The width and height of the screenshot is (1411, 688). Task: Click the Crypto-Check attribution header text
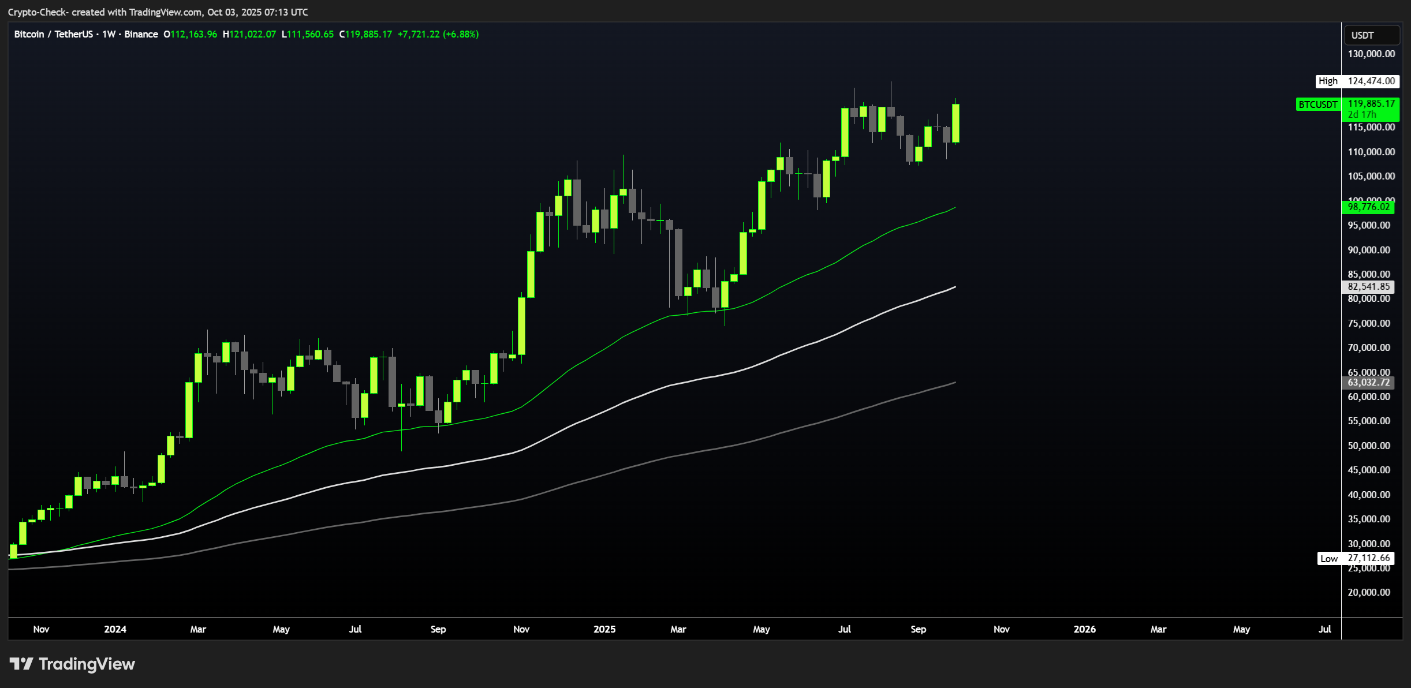[x=158, y=12]
